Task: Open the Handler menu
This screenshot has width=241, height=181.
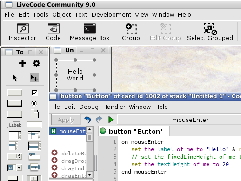Action: pos(114,107)
